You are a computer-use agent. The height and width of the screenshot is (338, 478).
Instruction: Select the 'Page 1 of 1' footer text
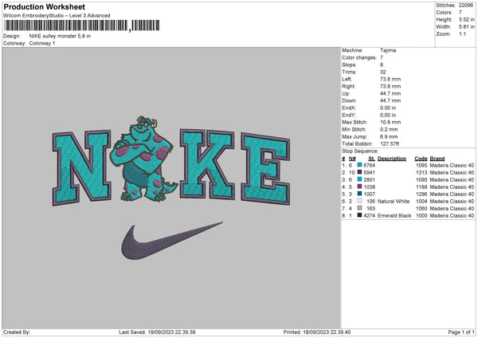[x=461, y=332]
